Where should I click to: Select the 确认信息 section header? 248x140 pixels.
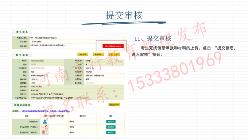click(22, 32)
